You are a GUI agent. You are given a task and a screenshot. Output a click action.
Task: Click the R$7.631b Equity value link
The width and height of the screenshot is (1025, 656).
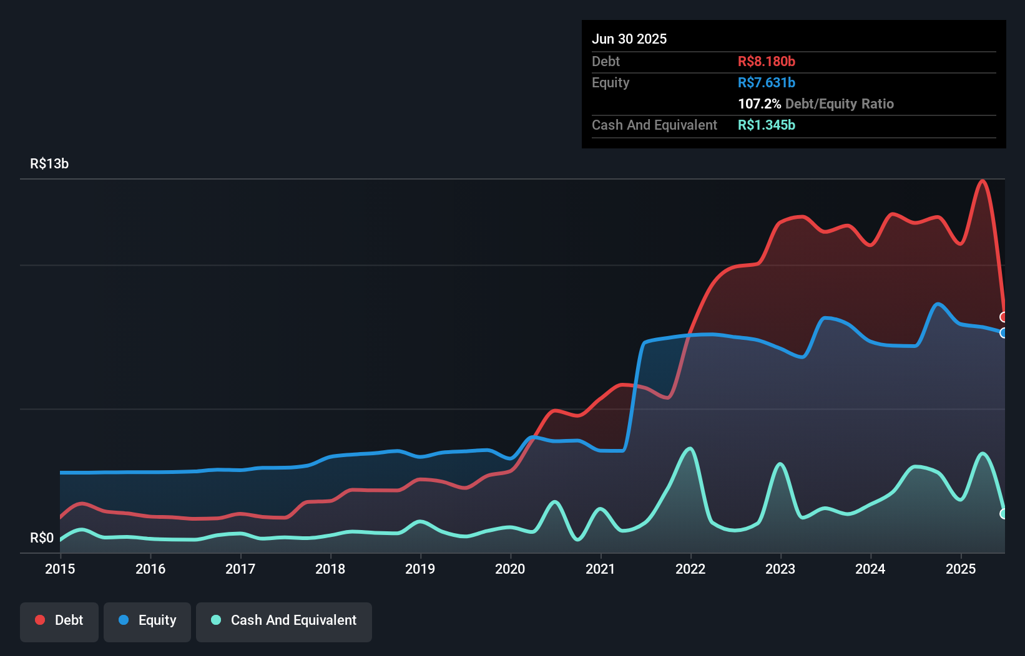point(765,82)
